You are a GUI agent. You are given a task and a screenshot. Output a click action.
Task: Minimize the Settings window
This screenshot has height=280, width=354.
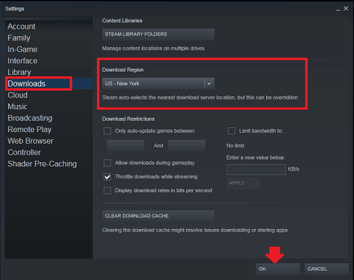pos(338,10)
